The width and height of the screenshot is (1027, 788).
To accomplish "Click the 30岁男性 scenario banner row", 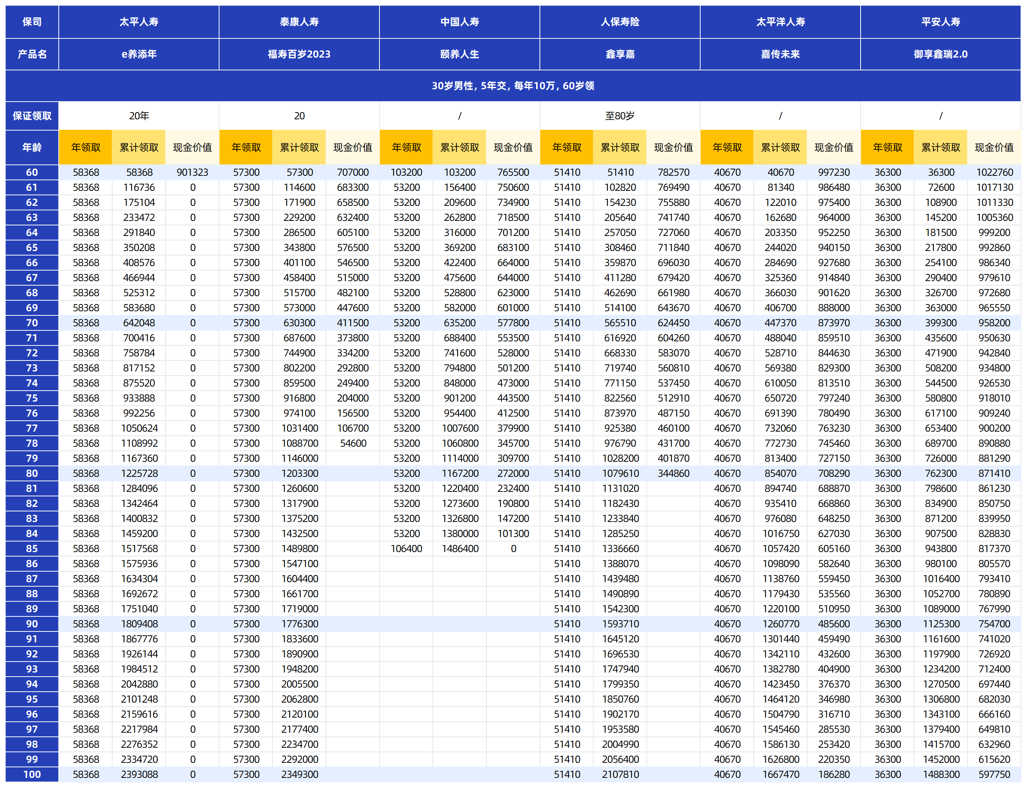I will pos(513,85).
